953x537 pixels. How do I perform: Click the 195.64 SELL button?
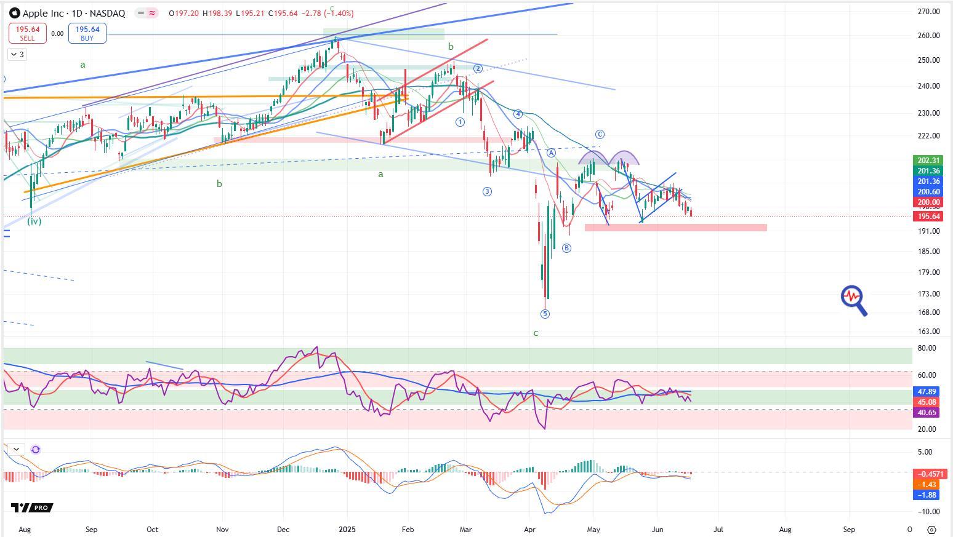point(27,33)
